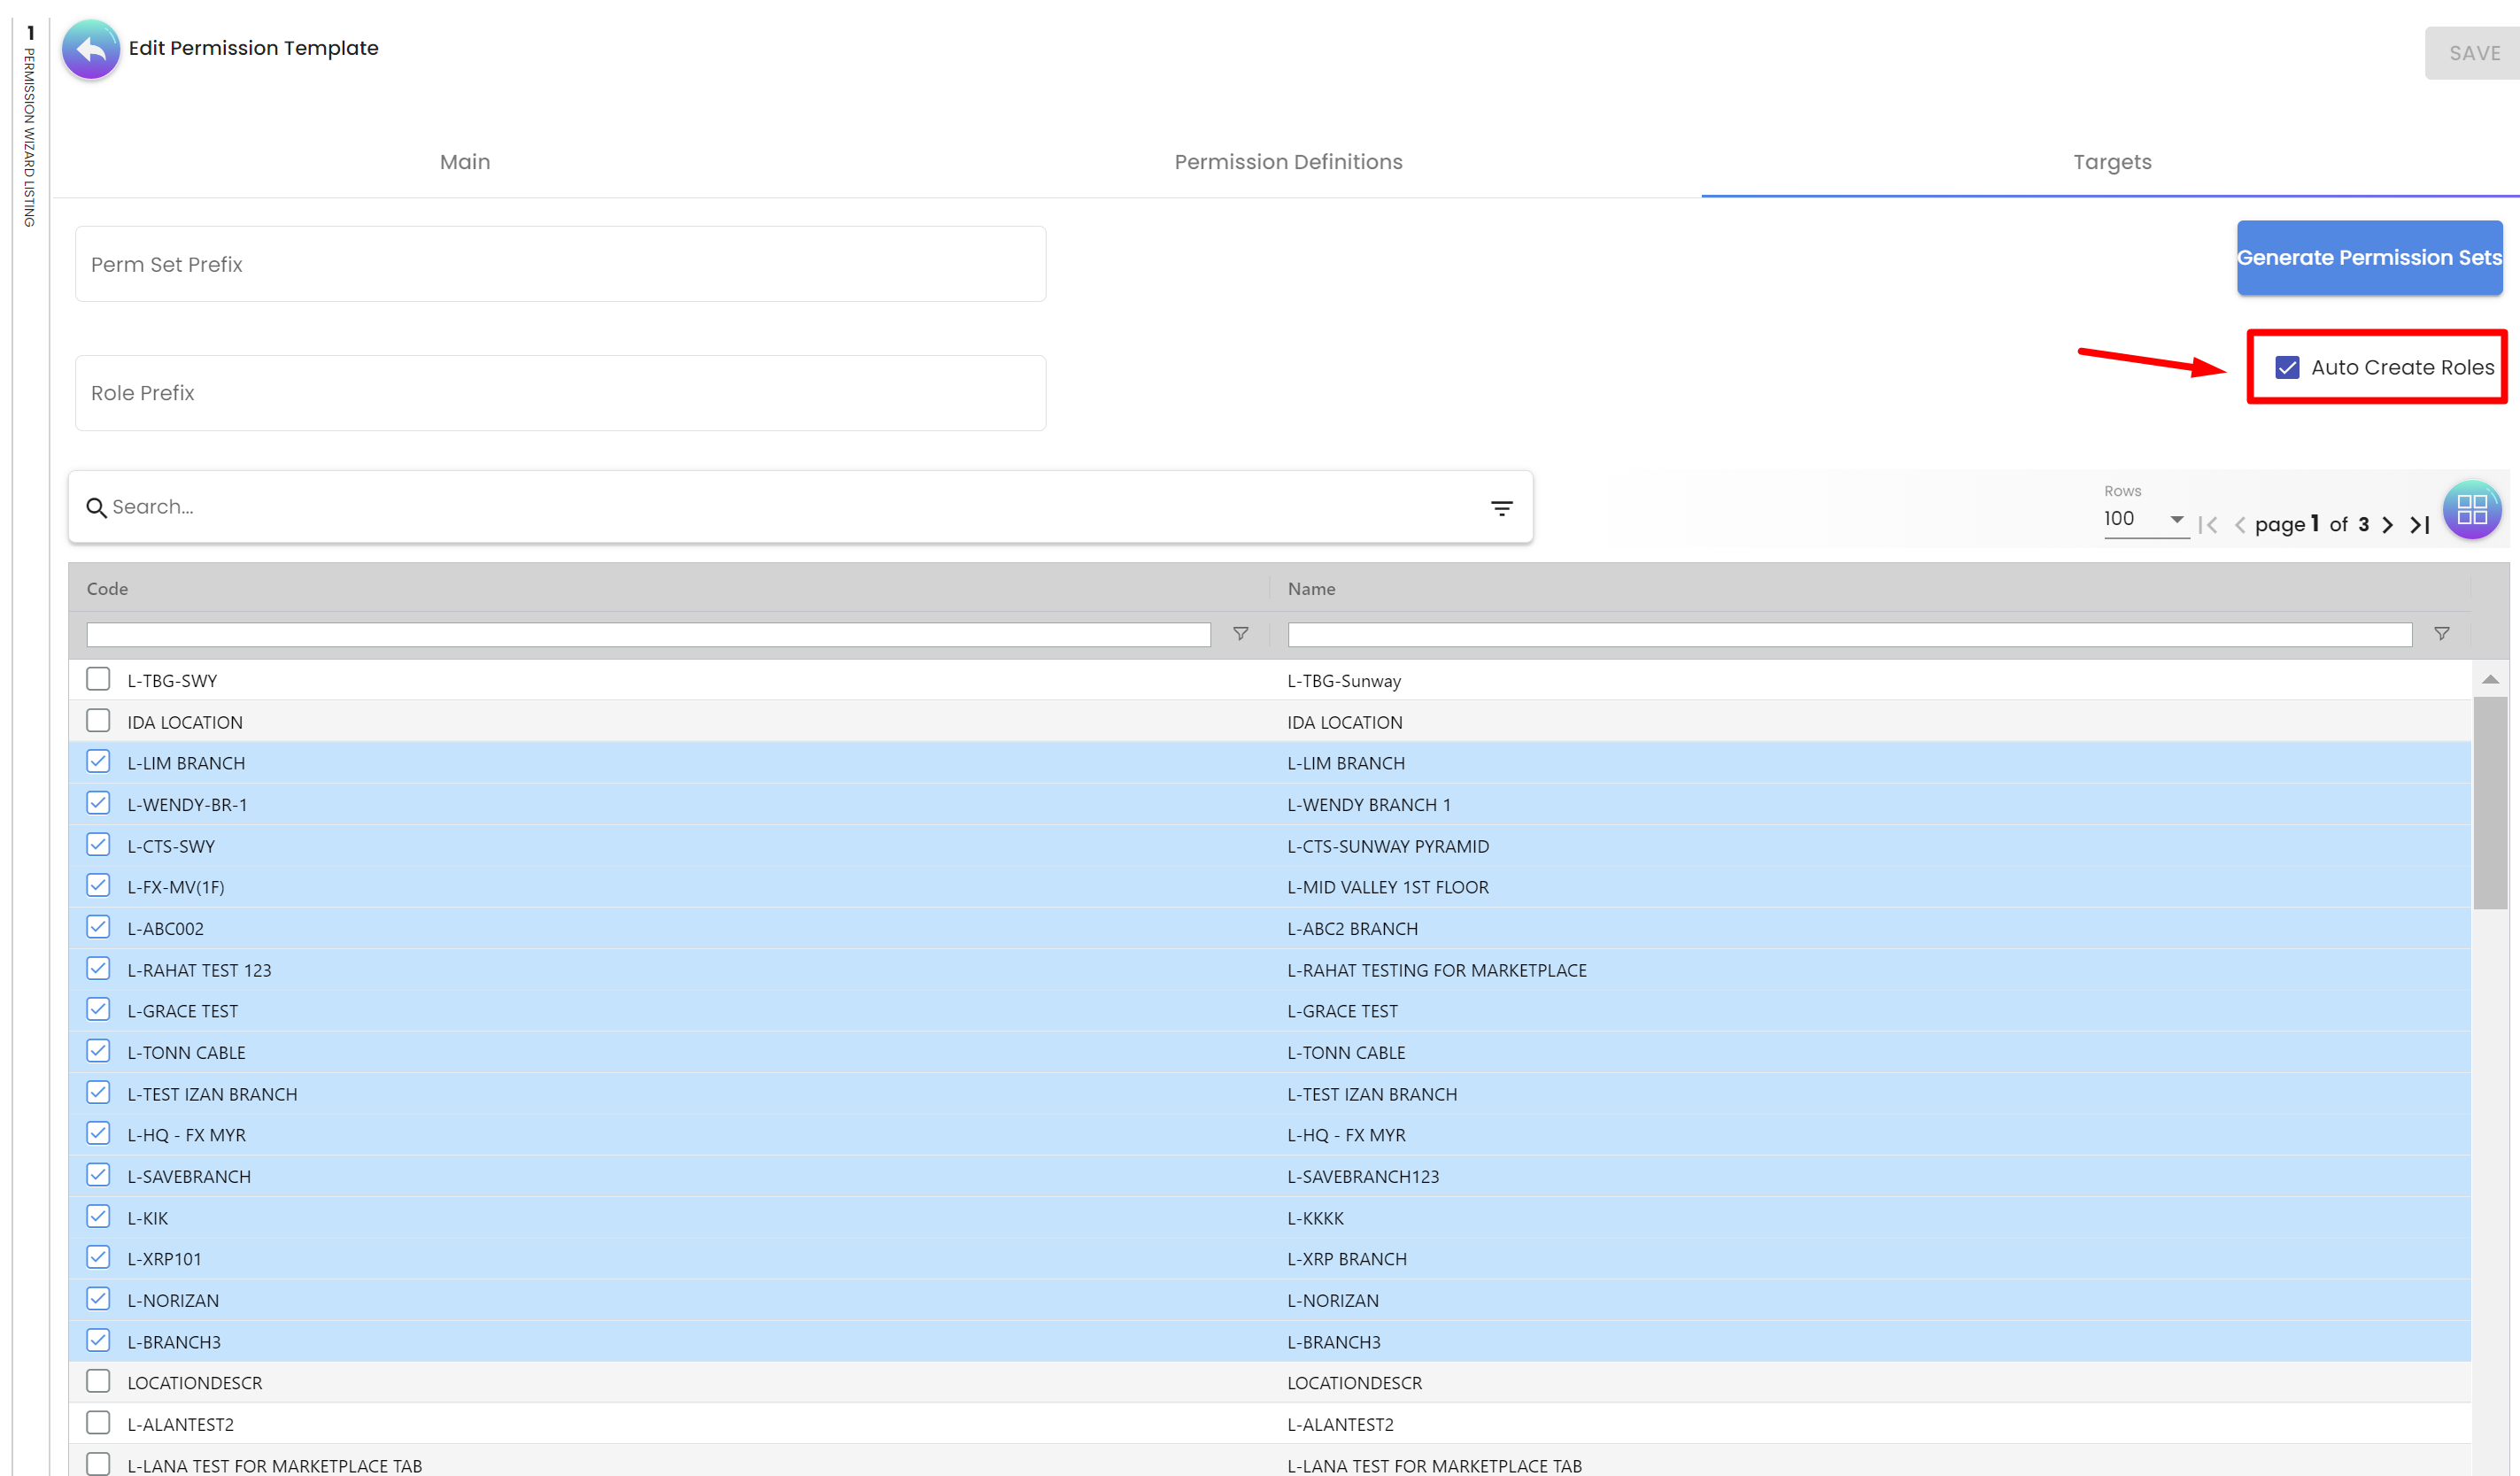The height and width of the screenshot is (1476, 2520).
Task: Click the purple grid view icon
Action: tap(2471, 510)
